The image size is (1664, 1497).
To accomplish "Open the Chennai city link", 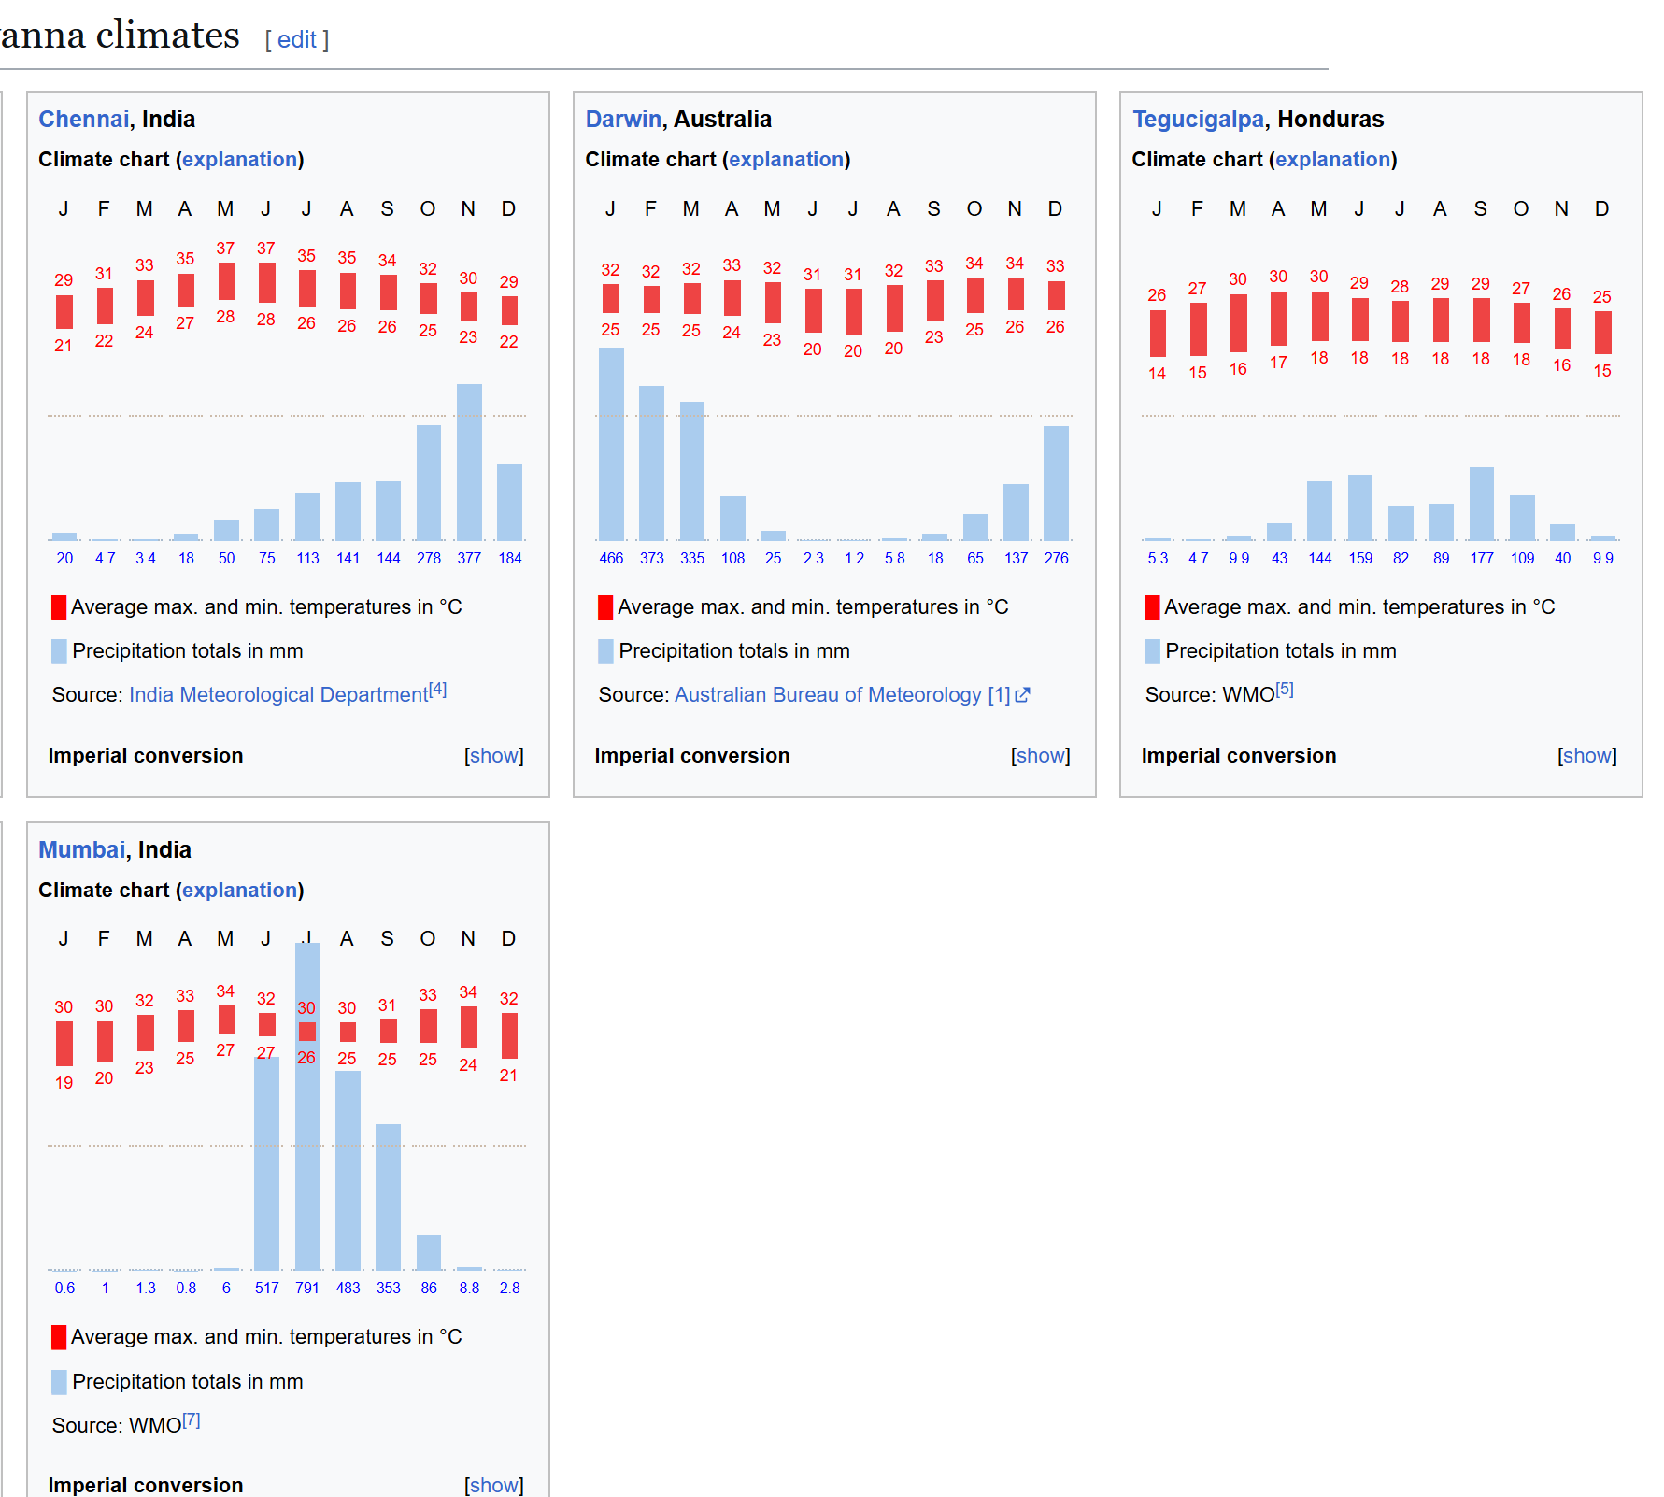I will (x=83, y=120).
